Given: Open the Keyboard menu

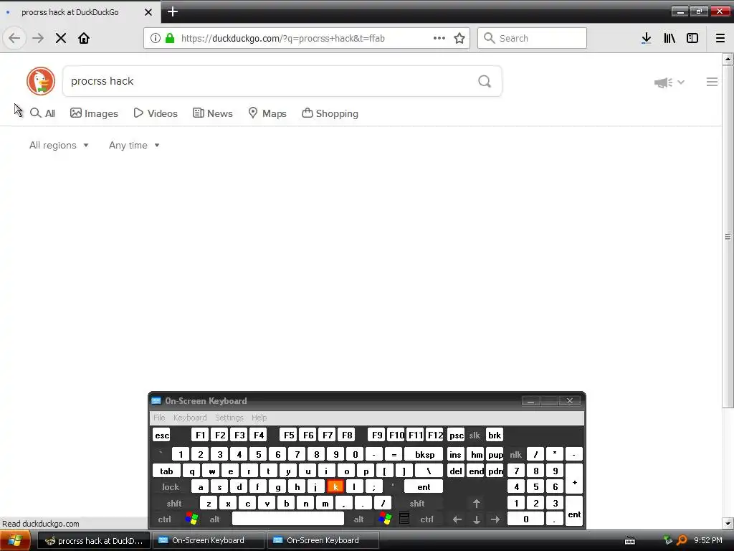Looking at the screenshot, I should coord(189,418).
